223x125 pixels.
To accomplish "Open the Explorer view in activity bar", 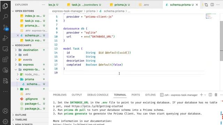I will pos(5,6).
